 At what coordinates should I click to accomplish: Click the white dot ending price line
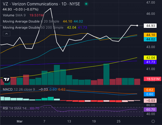click(x=137, y=26)
